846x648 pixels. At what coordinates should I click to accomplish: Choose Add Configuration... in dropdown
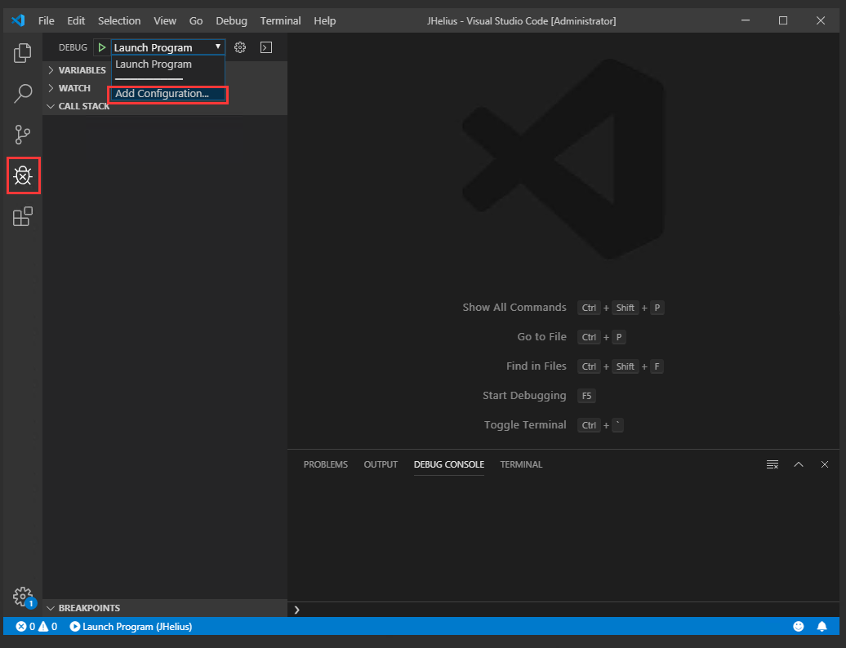click(167, 94)
